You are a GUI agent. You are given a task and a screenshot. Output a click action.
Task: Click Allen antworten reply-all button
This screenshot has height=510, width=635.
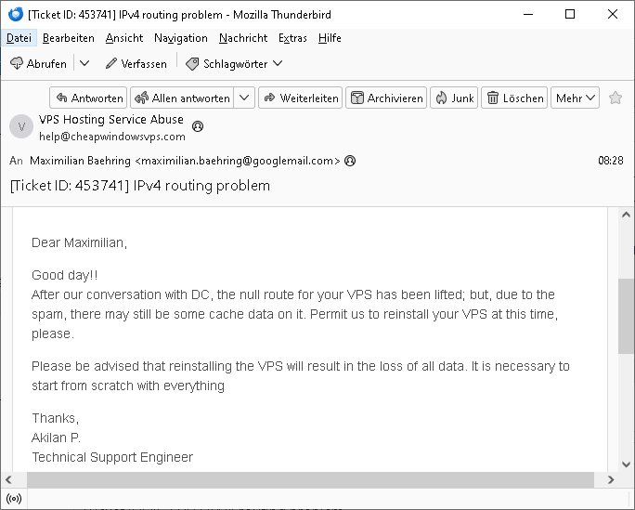click(182, 98)
